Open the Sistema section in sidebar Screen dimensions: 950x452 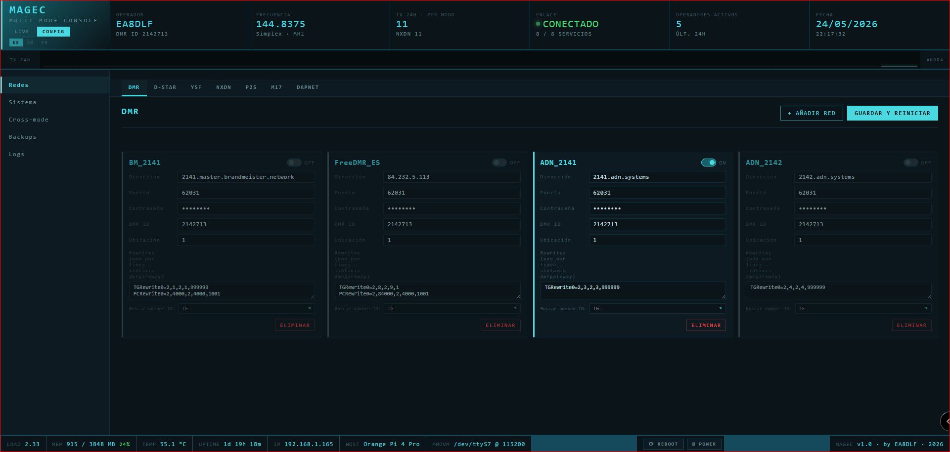coord(55,102)
